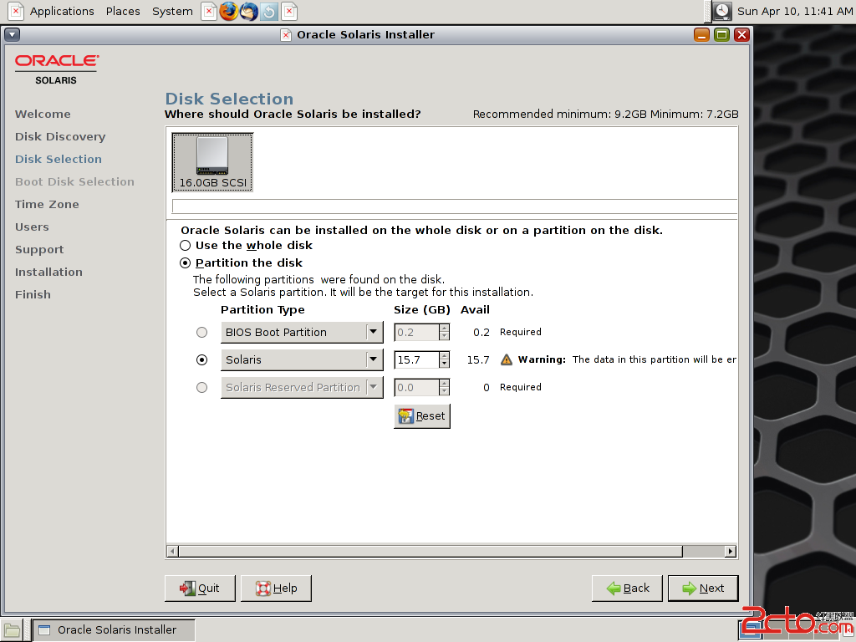Open the update manager icon in top panel
Image resolution: width=856 pixels, height=642 pixels.
click(269, 11)
